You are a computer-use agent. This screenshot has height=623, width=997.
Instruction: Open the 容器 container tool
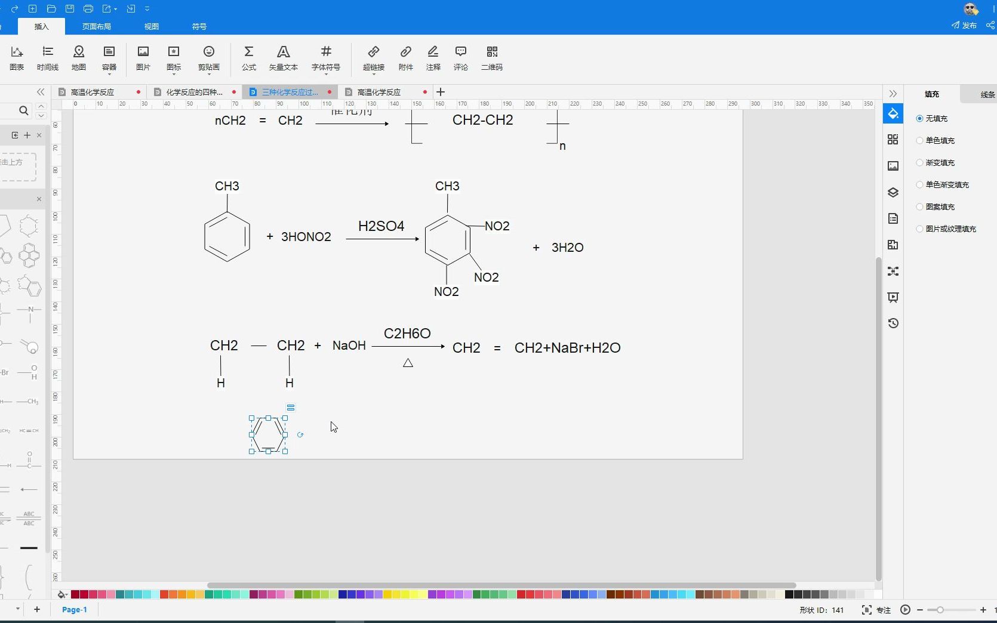point(109,59)
